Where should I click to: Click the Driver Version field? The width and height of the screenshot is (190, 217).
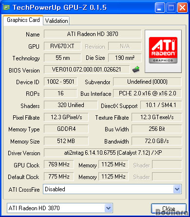tap(113, 153)
